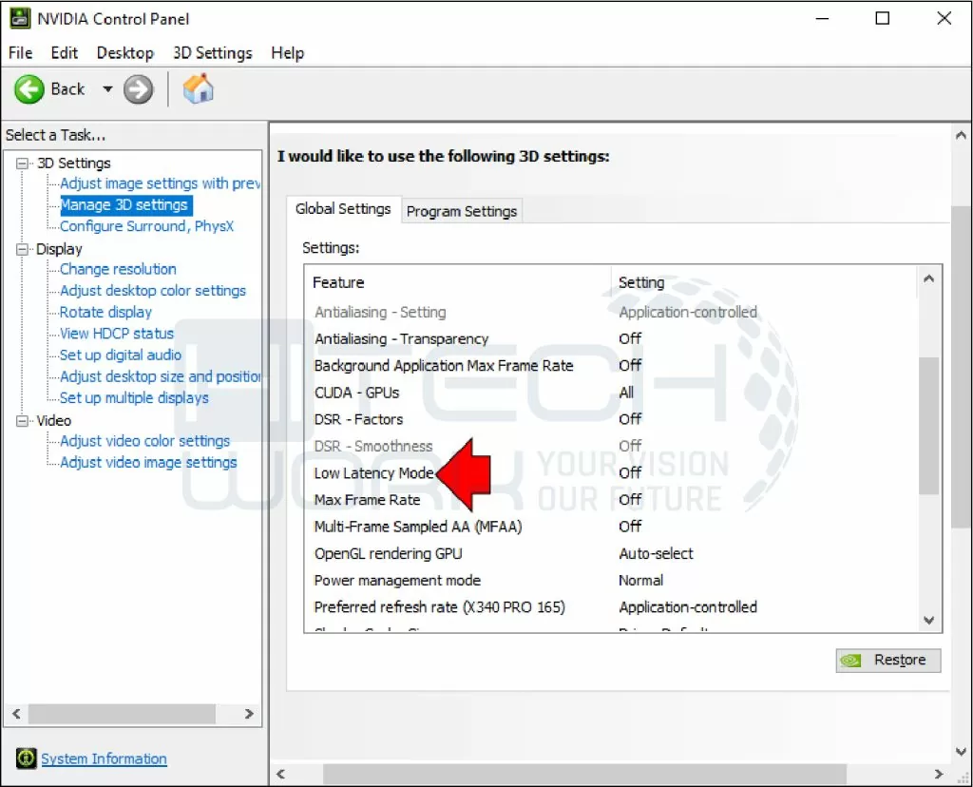
Task: Click the green Back arrow icon
Action: [29, 89]
